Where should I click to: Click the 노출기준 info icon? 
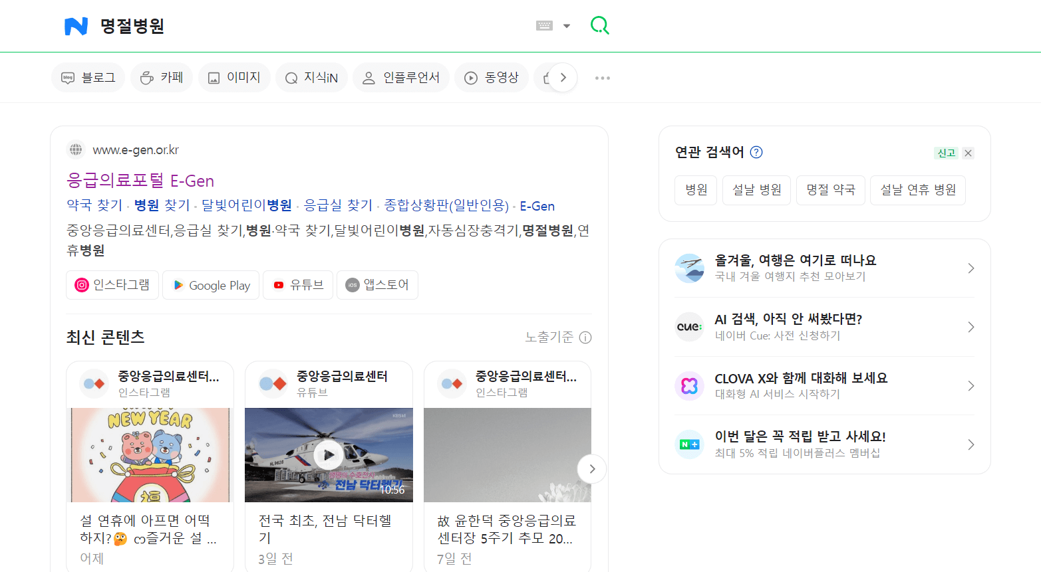point(585,337)
